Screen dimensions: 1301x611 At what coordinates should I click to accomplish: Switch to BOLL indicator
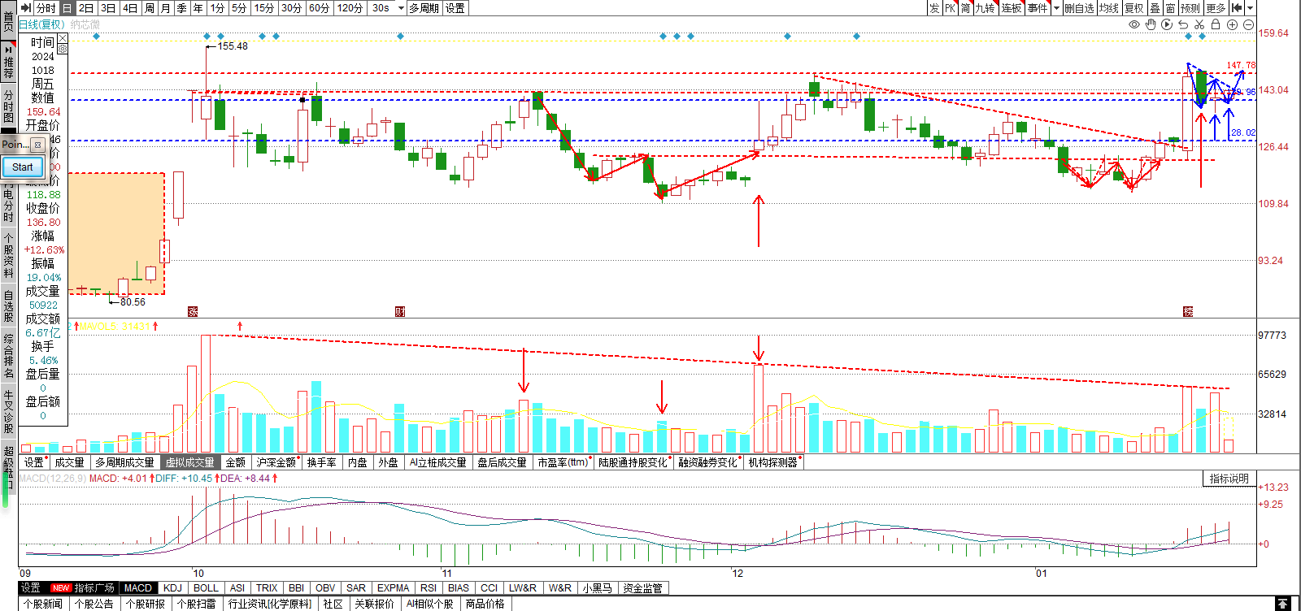tap(206, 587)
